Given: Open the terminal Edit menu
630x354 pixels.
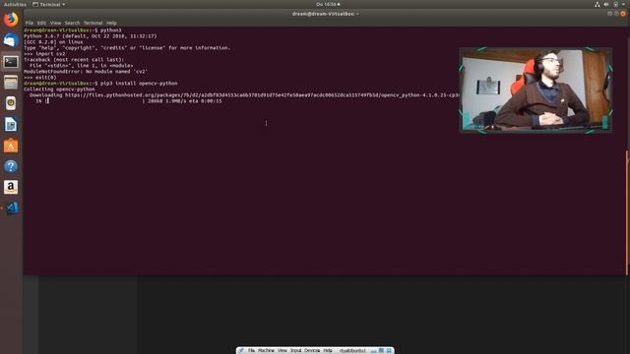Looking at the screenshot, I should 41,23.
